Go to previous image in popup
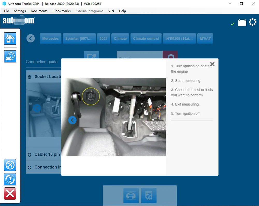 click(x=72, y=120)
